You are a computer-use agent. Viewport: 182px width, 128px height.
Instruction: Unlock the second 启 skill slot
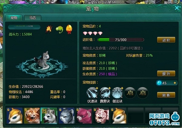(x=143, y=93)
